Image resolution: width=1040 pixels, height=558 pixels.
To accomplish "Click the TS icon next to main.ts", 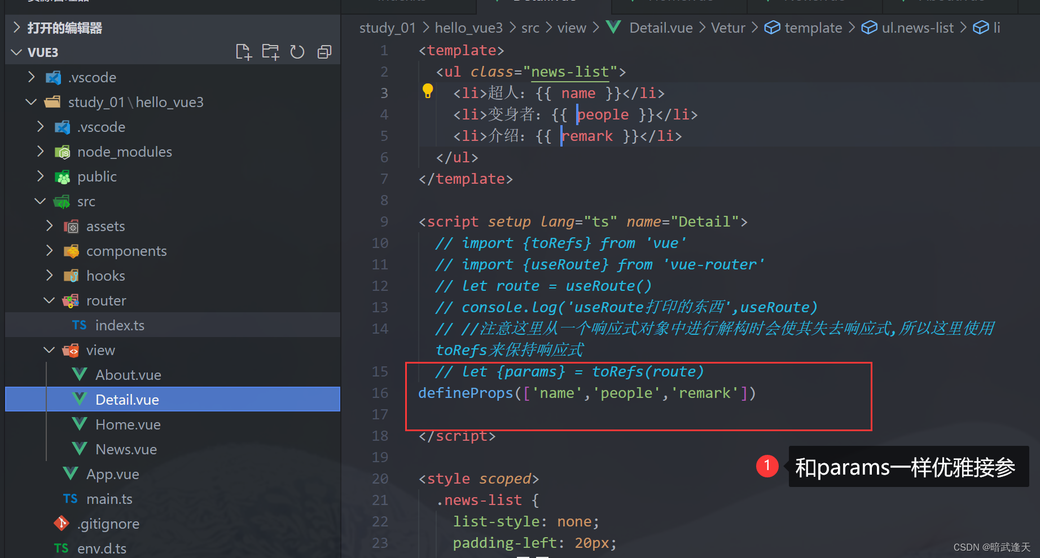I will 70,499.
